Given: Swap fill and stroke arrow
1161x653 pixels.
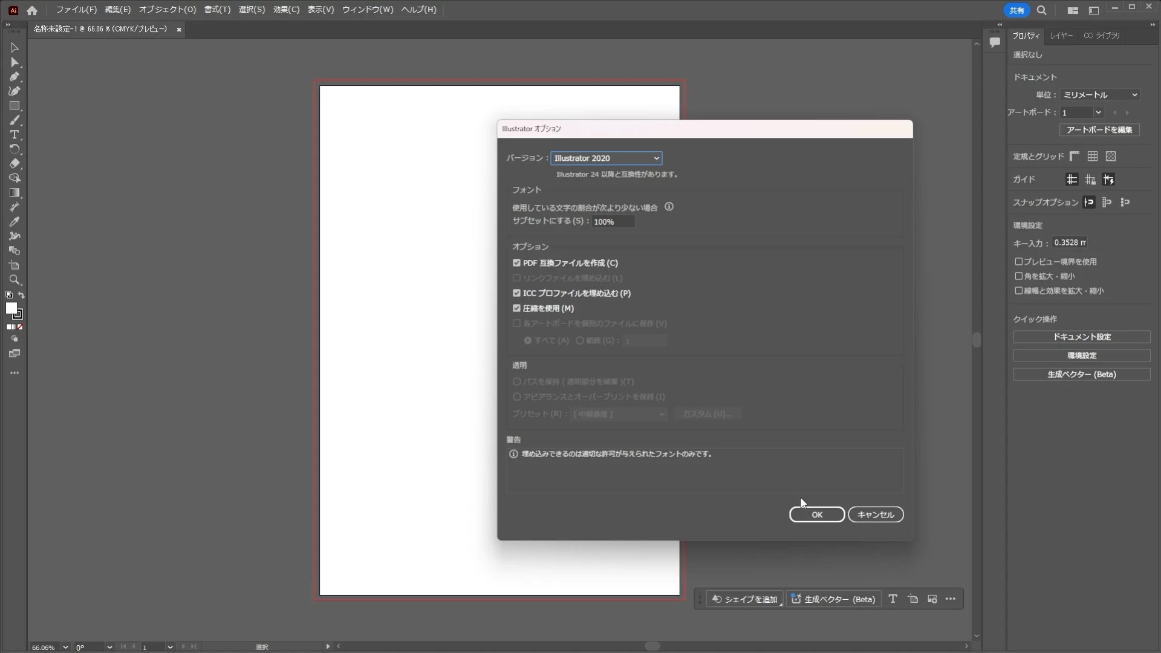Looking at the screenshot, I should point(21,295).
